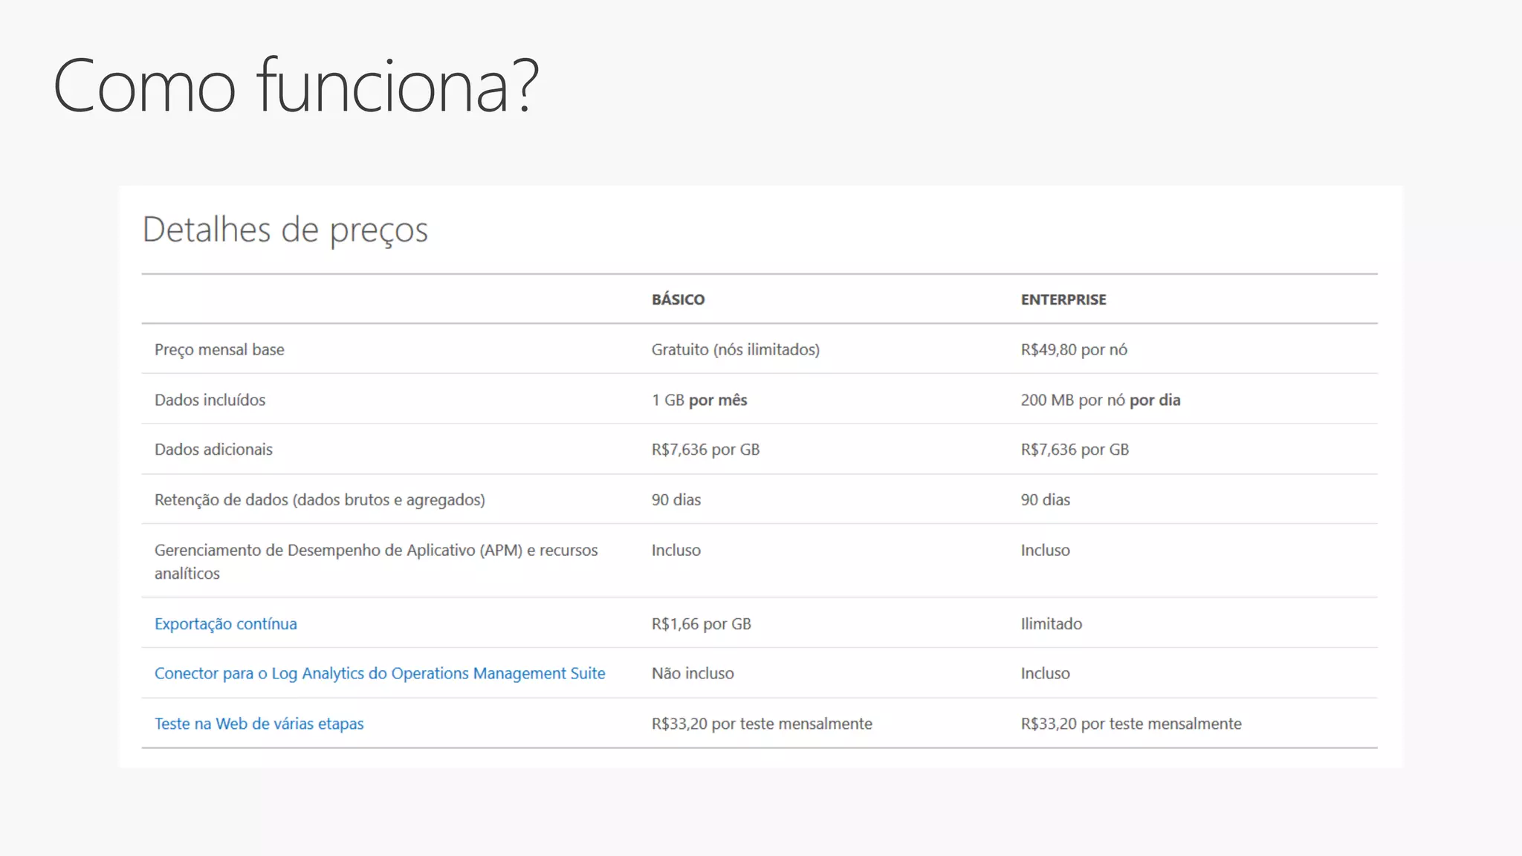Click Enterprise R$33,20 por teste mensalmente
Image resolution: width=1522 pixels, height=856 pixels.
click(x=1131, y=724)
